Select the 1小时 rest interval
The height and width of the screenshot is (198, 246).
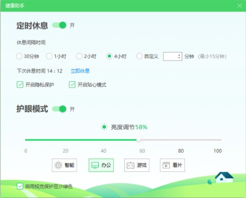click(49, 56)
